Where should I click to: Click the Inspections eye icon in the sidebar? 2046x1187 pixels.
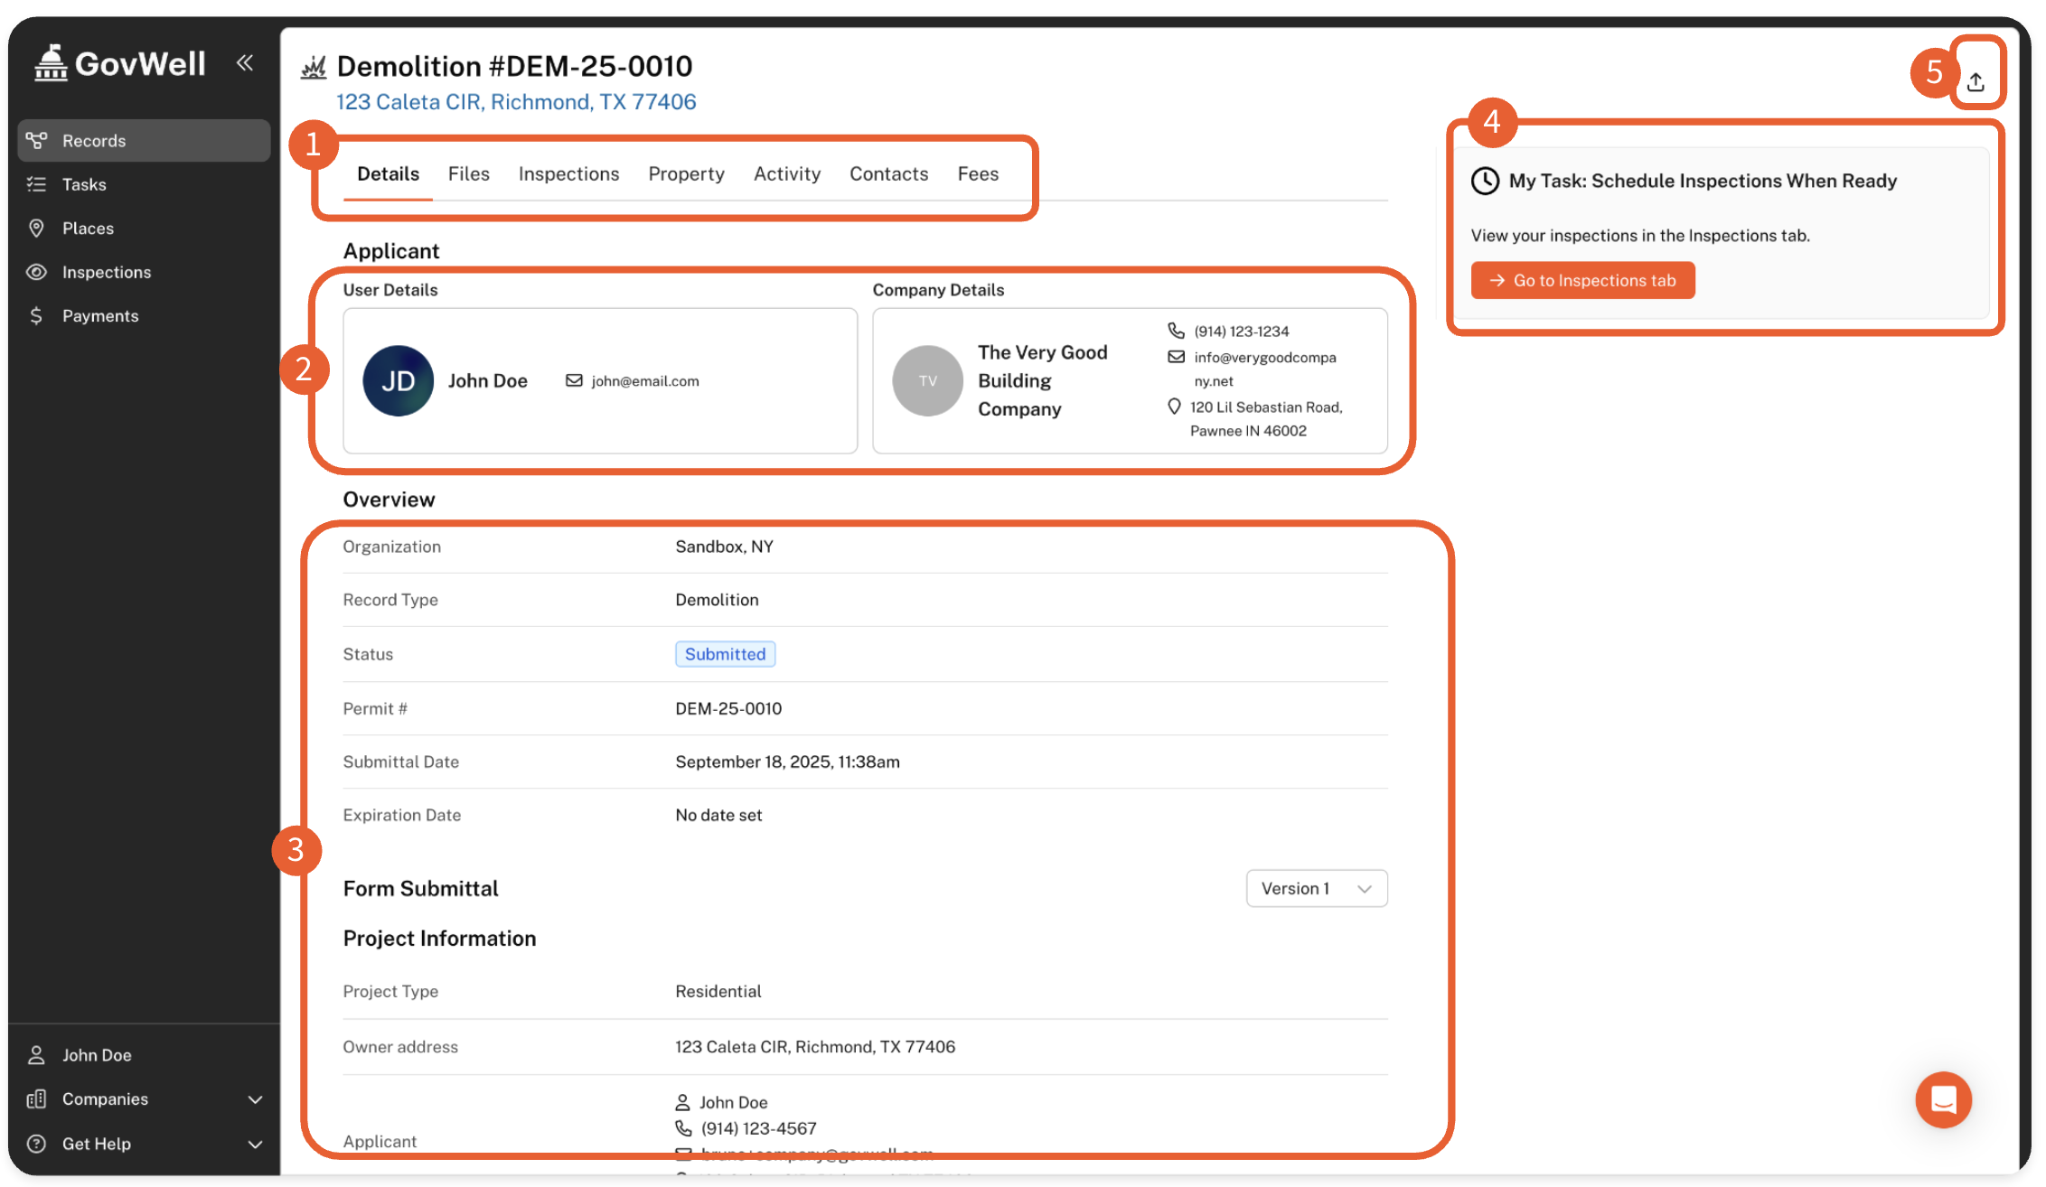(x=36, y=272)
